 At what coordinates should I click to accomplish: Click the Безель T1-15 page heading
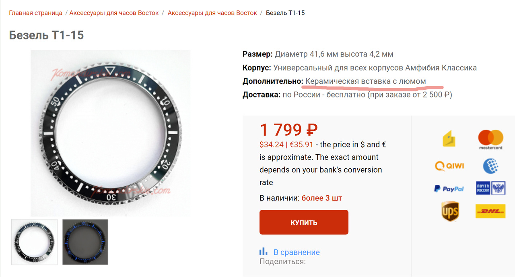click(46, 35)
